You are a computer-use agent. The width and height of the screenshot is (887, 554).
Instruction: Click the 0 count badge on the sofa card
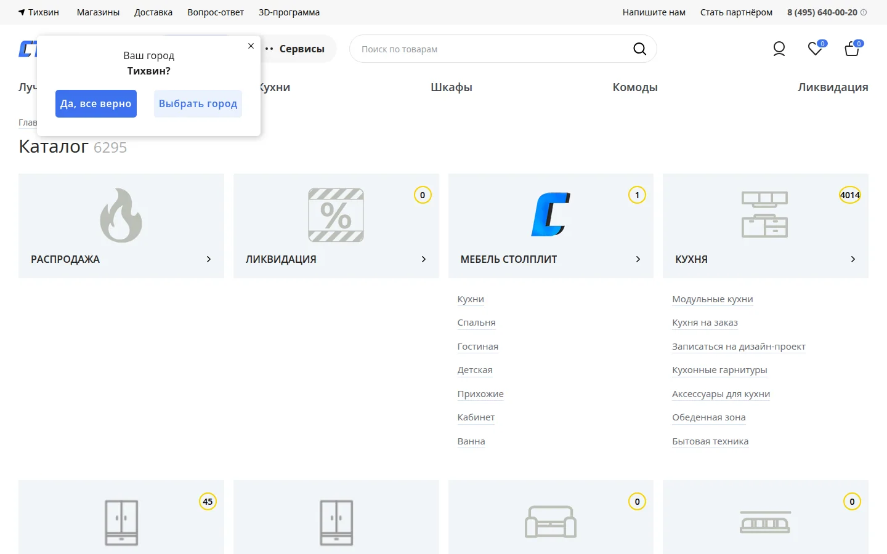637,502
